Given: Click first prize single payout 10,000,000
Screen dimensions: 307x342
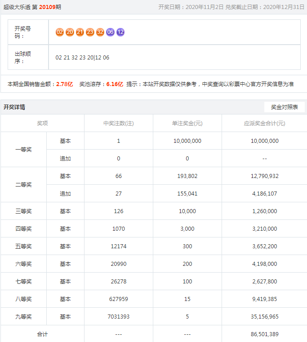Looking at the screenshot, I should pos(187,141).
